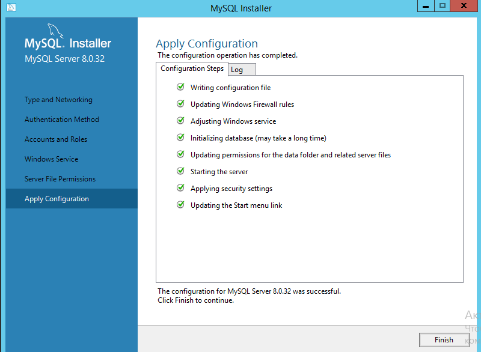This screenshot has height=352, width=481.
Task: Click the highlighted Apply Configuration sidebar item
Action: click(72, 198)
